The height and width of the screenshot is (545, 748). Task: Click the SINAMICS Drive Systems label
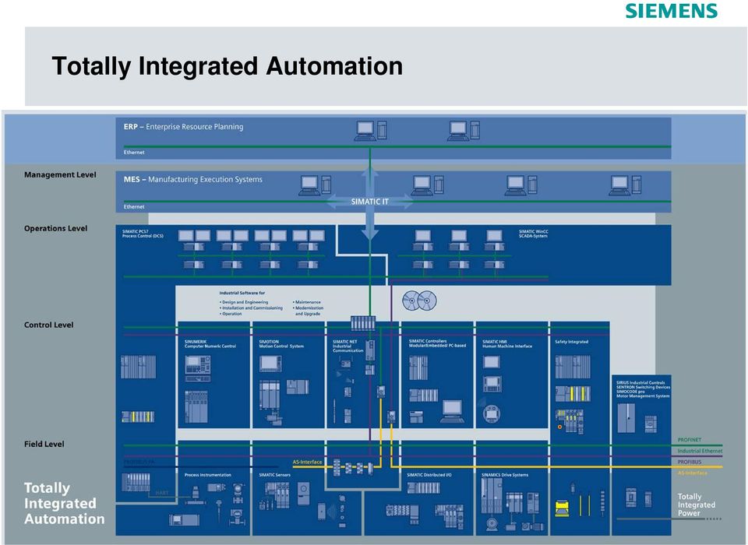pos(505,475)
